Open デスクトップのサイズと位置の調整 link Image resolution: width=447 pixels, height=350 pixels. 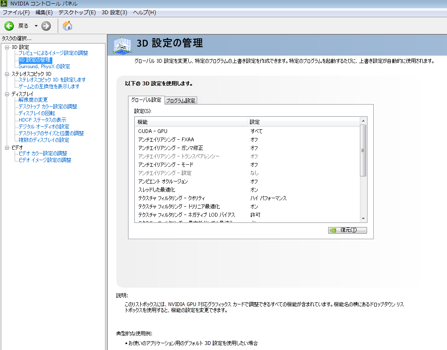coord(51,133)
